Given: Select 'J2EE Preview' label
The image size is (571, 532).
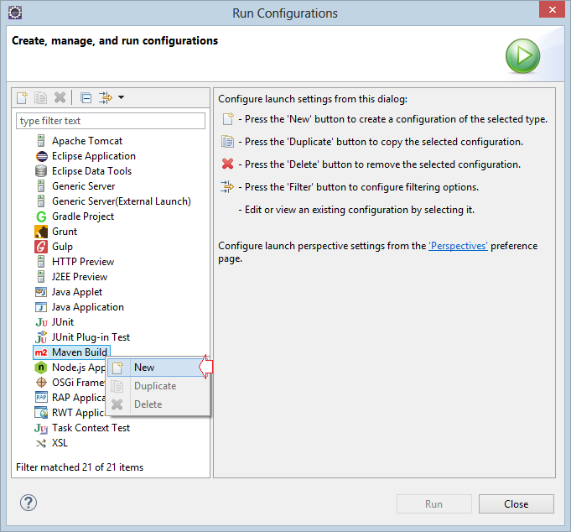Looking at the screenshot, I should (80, 277).
